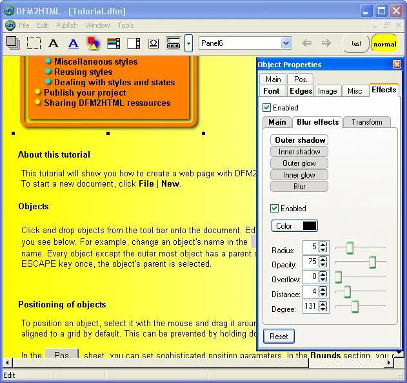
Task: Click the black Color swatch
Action: tap(310, 226)
